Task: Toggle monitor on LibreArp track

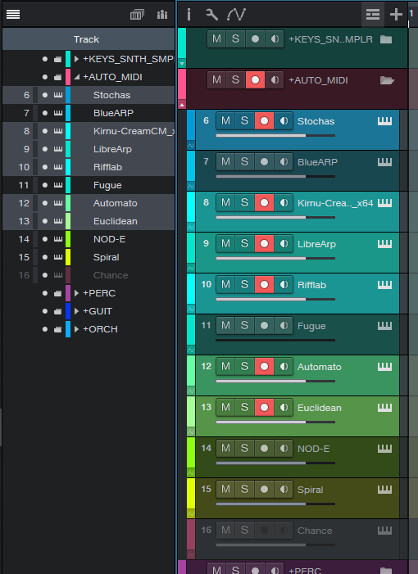Action: click(x=284, y=244)
